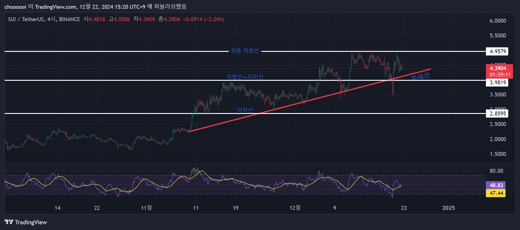Click the 5.5000 price axis label
The width and height of the screenshot is (520, 230).
click(x=498, y=36)
